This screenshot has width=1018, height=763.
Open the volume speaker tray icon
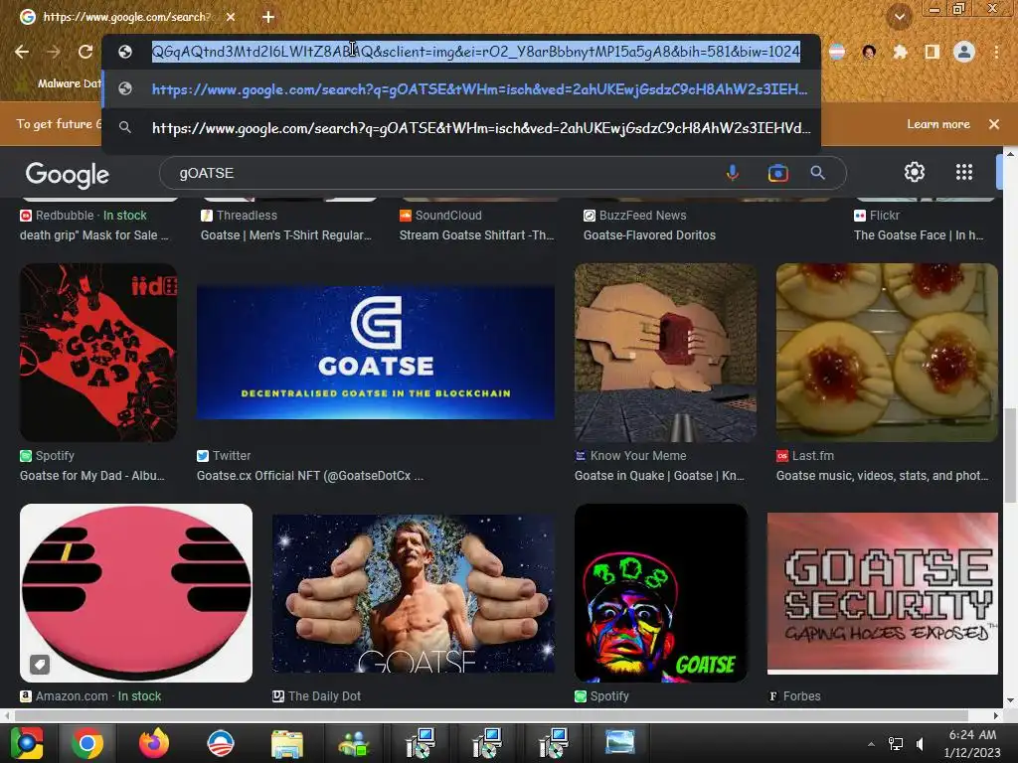tap(921, 743)
